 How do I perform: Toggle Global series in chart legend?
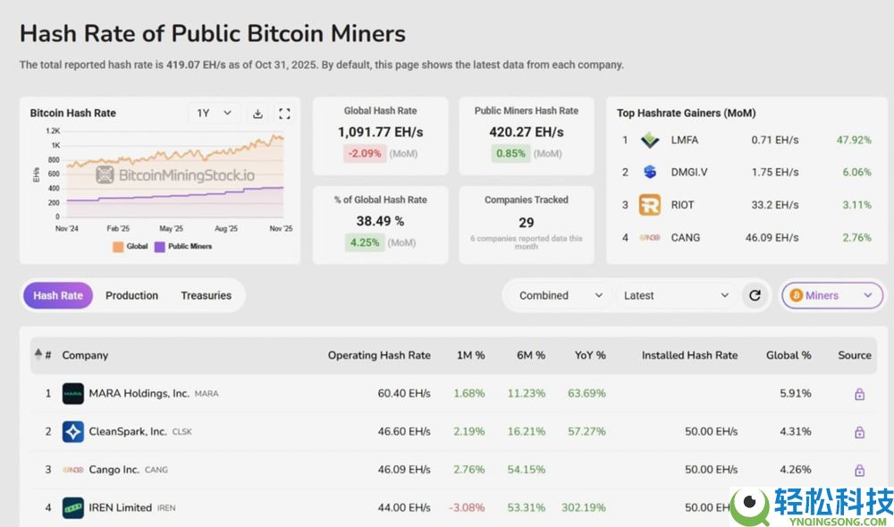[131, 246]
